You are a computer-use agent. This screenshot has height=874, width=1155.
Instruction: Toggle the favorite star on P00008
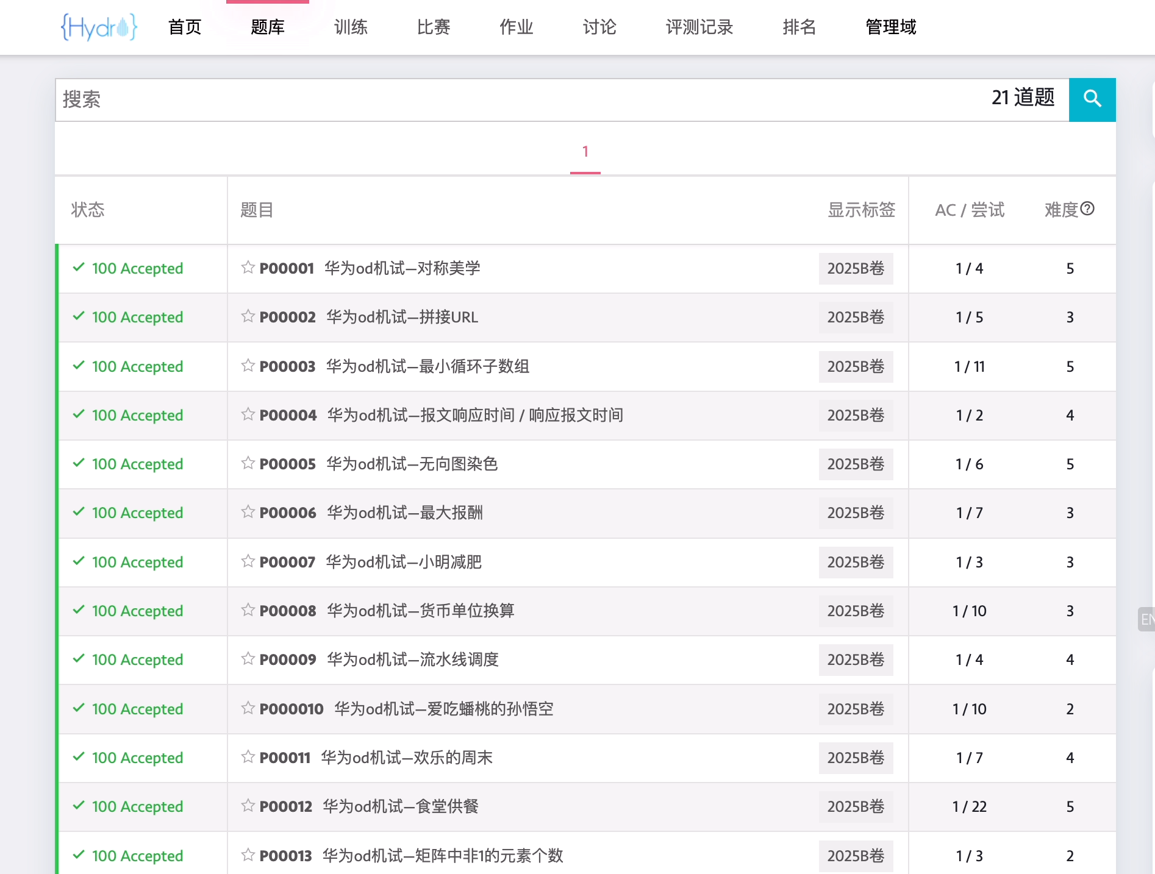248,610
